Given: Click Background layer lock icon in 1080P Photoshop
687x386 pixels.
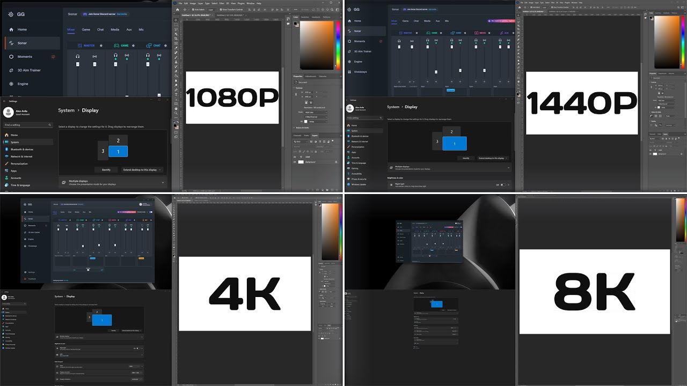Looking at the screenshot, I should pyautogui.click(x=336, y=162).
